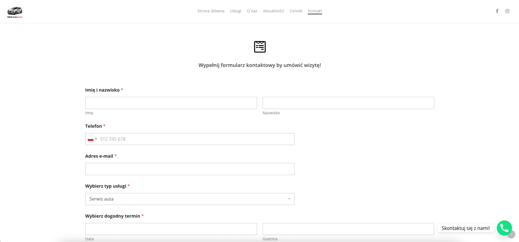
Task: Go to Strona Główna menu item
Action: (x=211, y=11)
